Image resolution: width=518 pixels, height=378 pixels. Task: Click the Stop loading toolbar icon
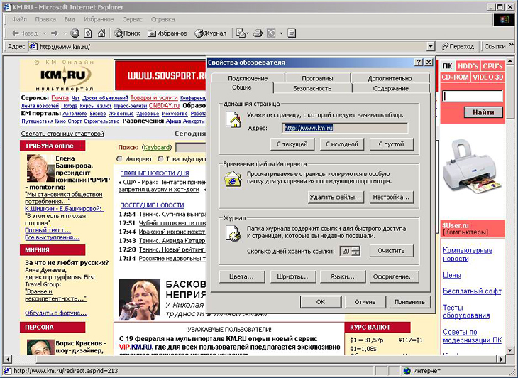[75, 33]
